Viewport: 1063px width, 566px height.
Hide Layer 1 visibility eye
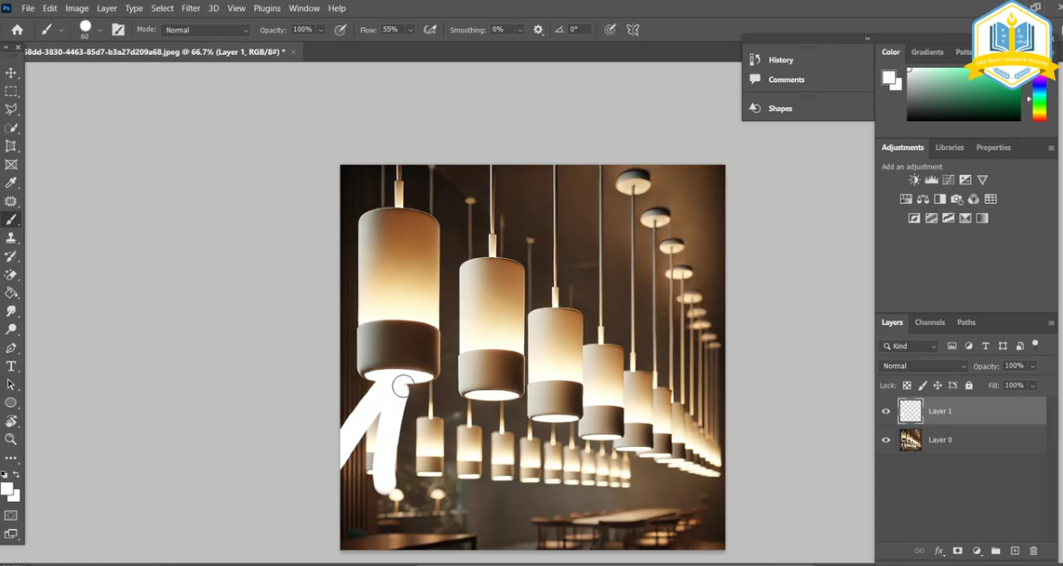pyautogui.click(x=885, y=412)
